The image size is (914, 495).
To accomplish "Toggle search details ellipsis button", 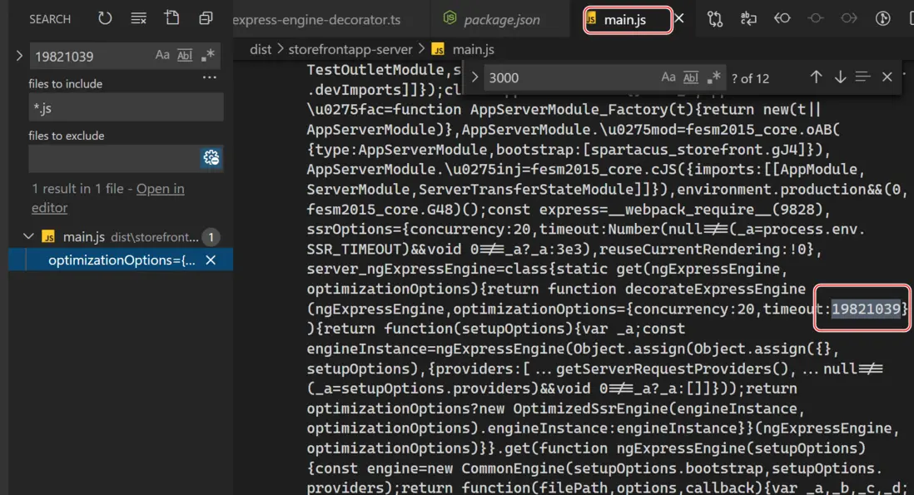I will point(209,77).
